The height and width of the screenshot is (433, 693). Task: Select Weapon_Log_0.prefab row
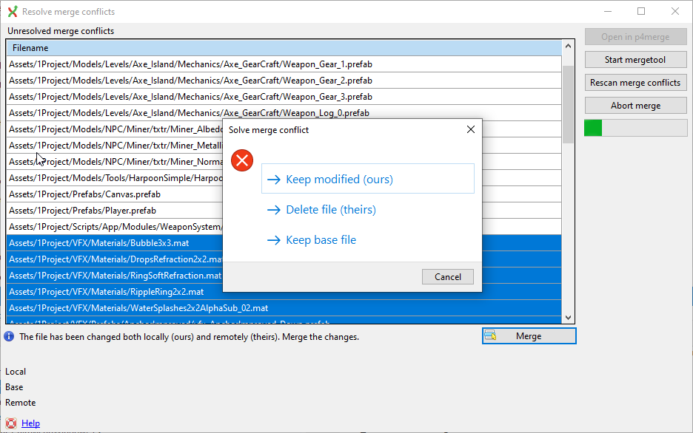[x=284, y=113]
